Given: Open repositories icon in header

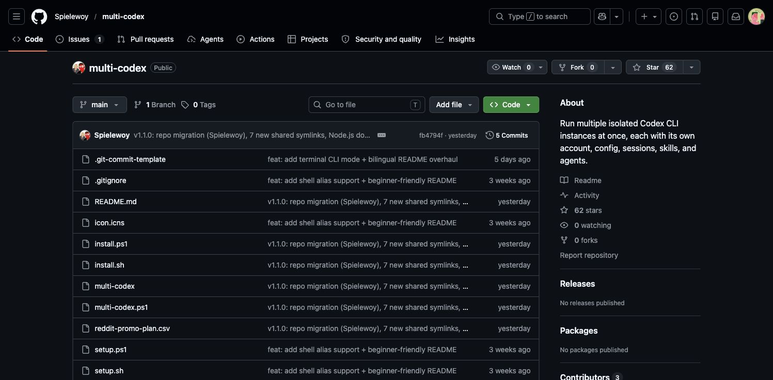Looking at the screenshot, I should pyautogui.click(x=715, y=16).
